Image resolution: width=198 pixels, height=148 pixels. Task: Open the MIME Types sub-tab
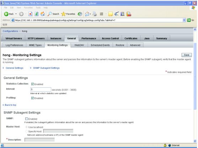click(x=35, y=45)
